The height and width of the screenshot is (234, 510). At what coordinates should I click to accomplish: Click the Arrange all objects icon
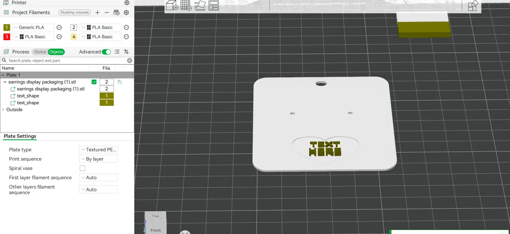pyautogui.click(x=214, y=5)
